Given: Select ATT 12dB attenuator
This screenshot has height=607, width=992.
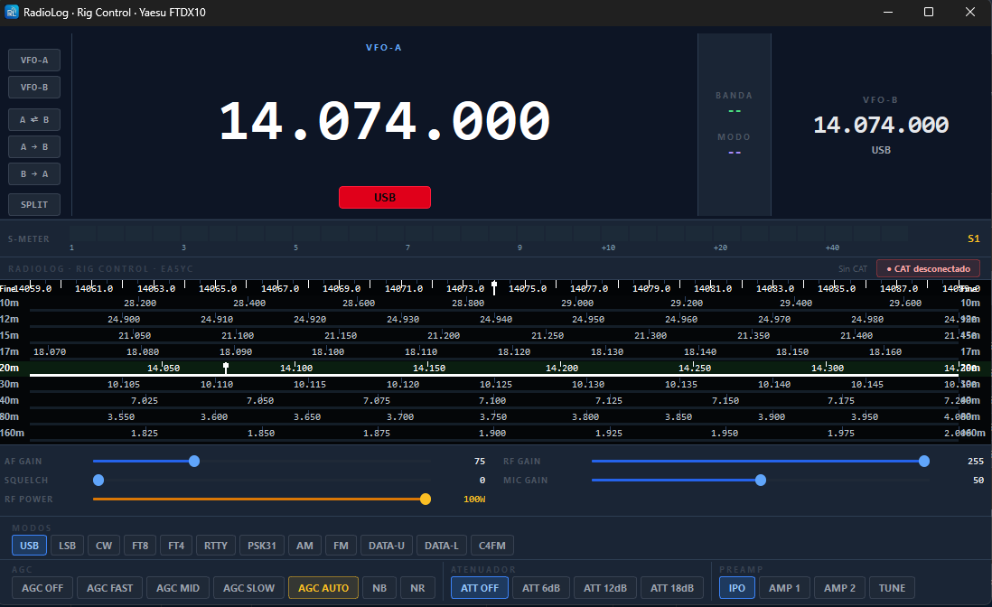Looking at the screenshot, I should click(x=604, y=587).
